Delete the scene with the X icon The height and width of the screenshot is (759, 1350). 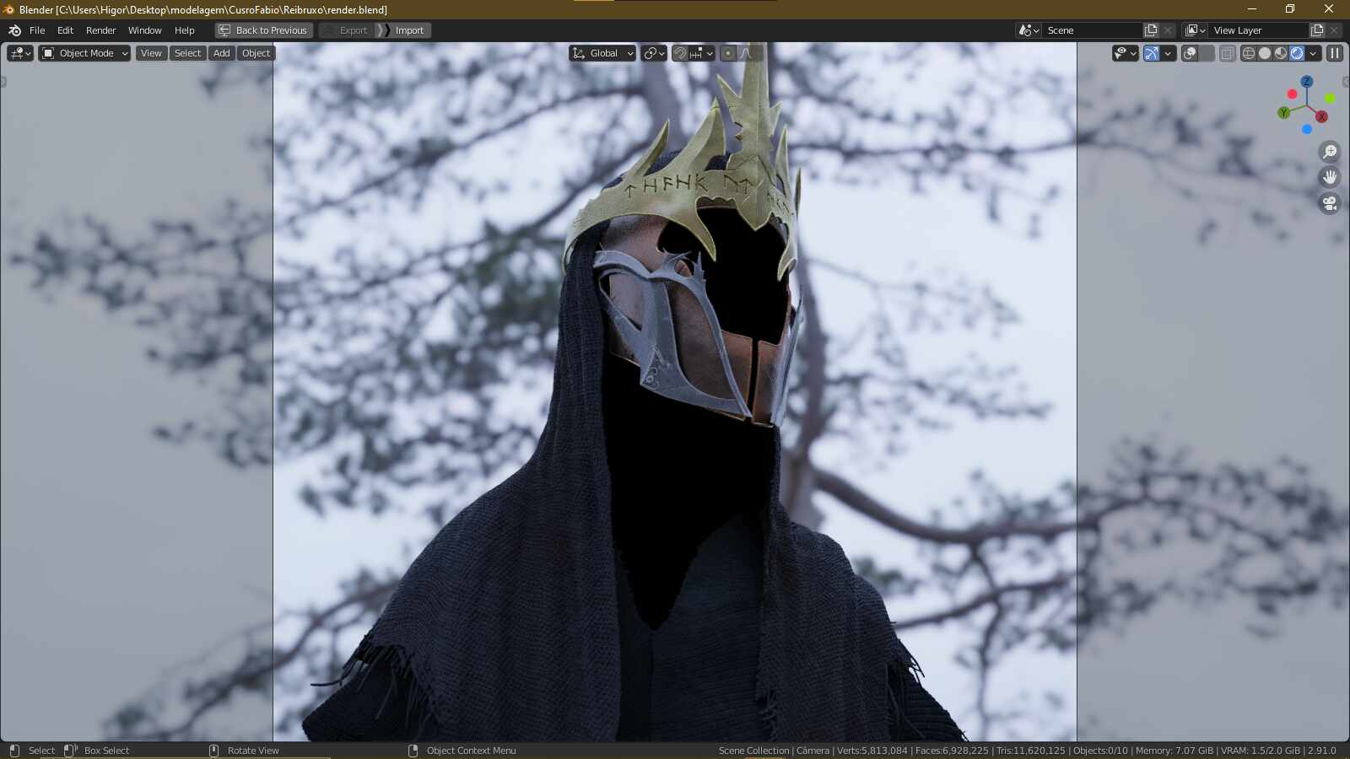1168,30
